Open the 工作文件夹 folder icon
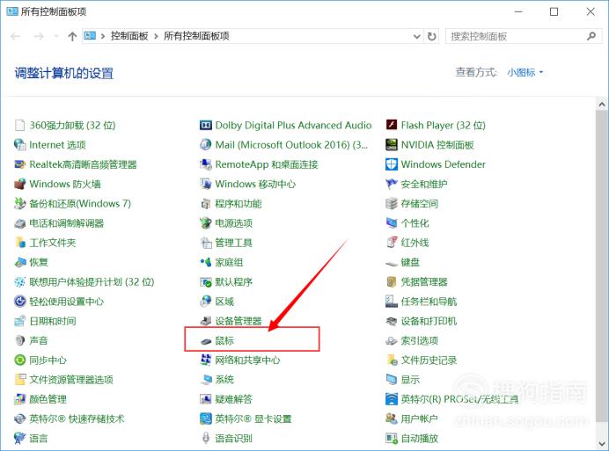Image resolution: width=609 pixels, height=451 pixels. (20, 243)
